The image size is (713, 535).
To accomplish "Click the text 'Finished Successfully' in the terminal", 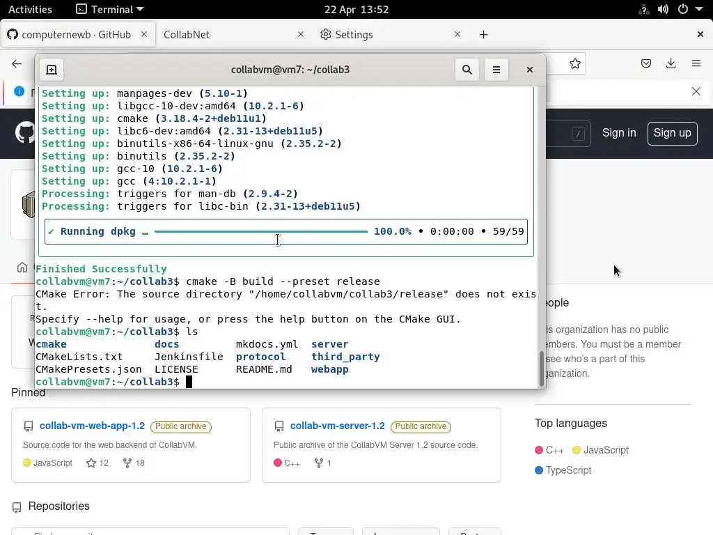I will coord(101,269).
